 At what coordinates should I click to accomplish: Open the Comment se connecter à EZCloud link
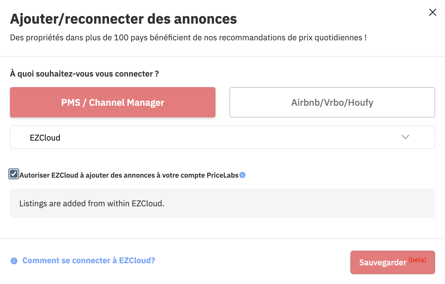89,261
